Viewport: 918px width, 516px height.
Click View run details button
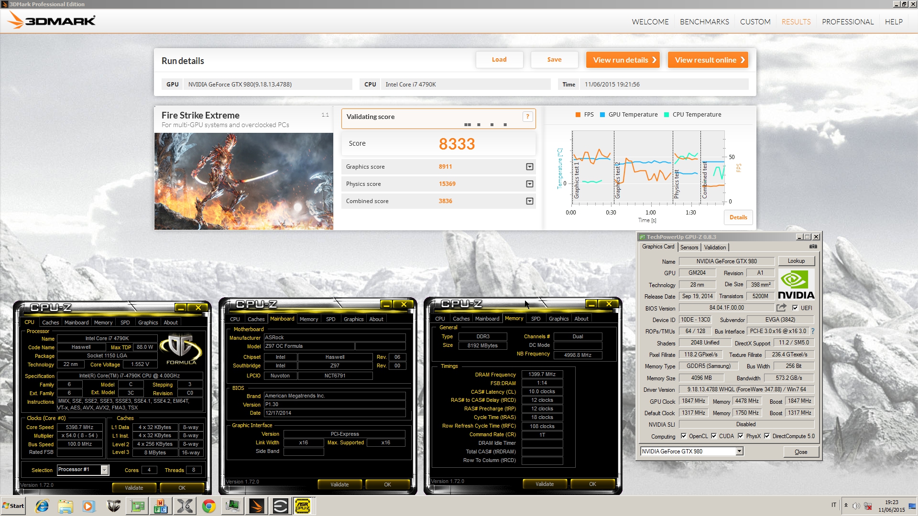(x=623, y=60)
